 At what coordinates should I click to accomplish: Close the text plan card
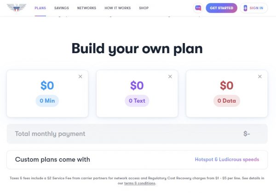coord(170,77)
